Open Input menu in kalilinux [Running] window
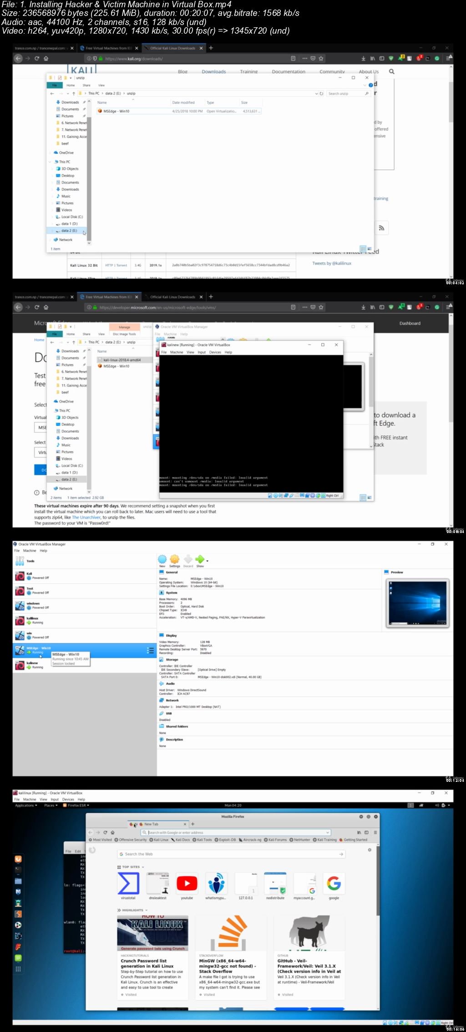 (55, 799)
